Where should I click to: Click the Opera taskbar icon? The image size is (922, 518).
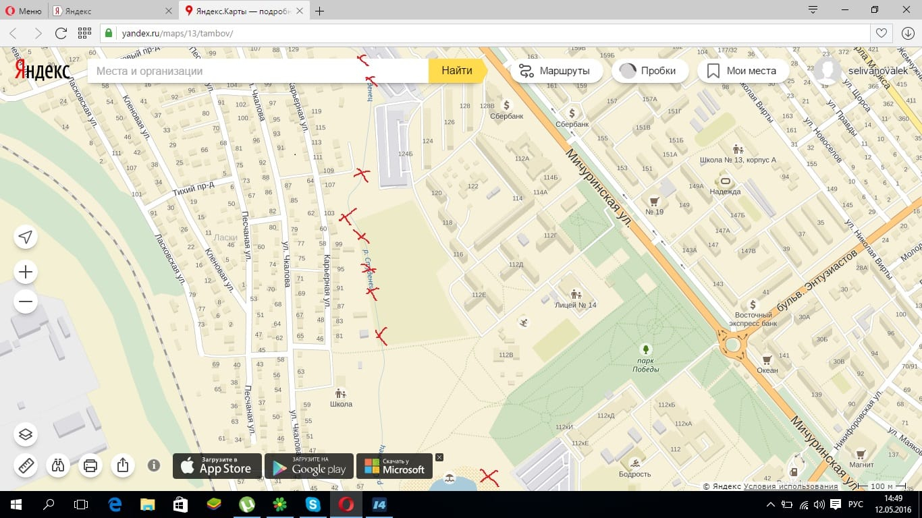point(346,504)
